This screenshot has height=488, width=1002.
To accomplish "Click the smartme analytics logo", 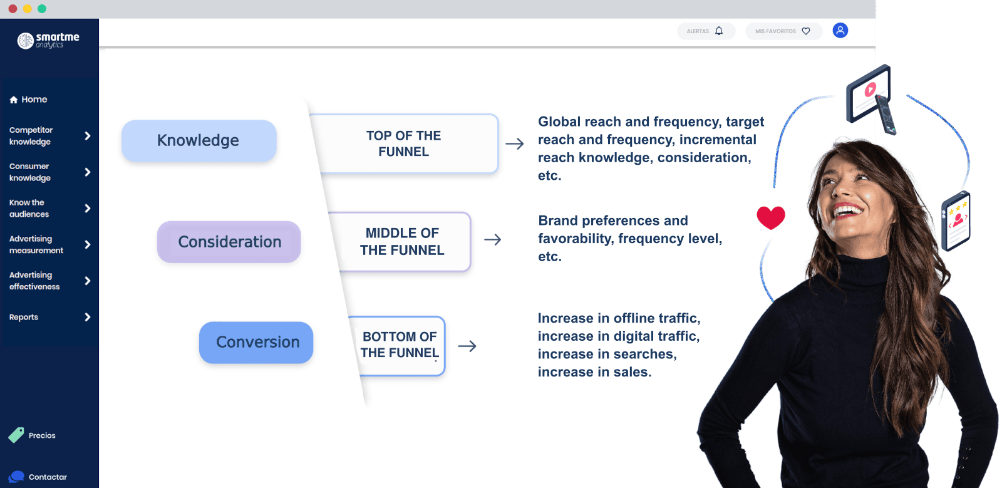I will (x=48, y=41).
